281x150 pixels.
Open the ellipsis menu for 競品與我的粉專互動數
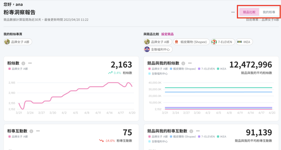point(198,131)
